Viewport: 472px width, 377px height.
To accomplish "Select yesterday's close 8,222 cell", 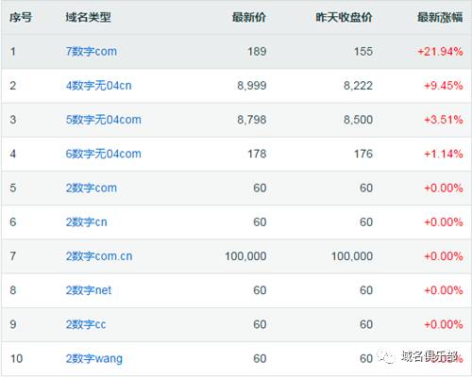I will [x=358, y=86].
